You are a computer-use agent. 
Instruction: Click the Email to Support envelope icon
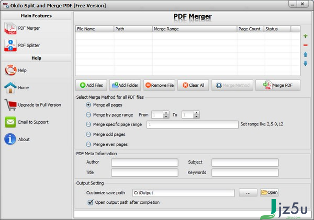click(10, 122)
